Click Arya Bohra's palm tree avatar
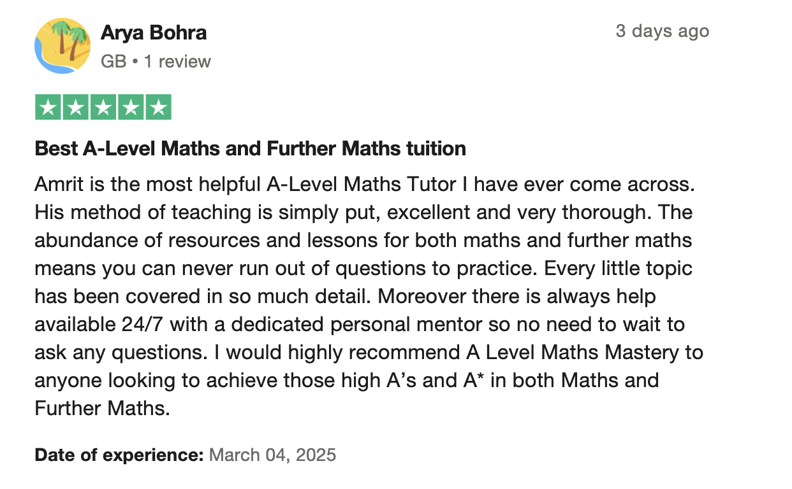Screen dimensions: 792x489 pos(62,46)
